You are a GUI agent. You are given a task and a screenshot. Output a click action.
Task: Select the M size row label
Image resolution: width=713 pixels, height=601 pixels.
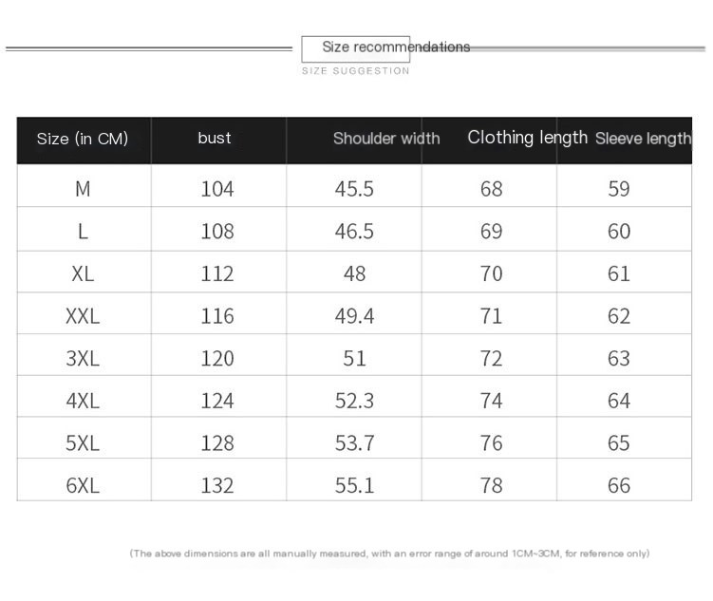83,189
